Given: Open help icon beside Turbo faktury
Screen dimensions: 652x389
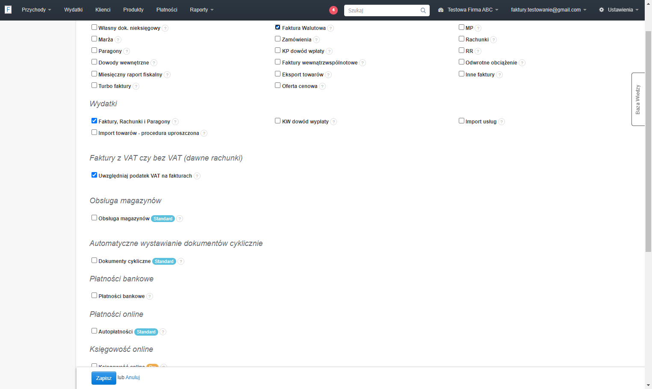Looking at the screenshot, I should point(136,86).
